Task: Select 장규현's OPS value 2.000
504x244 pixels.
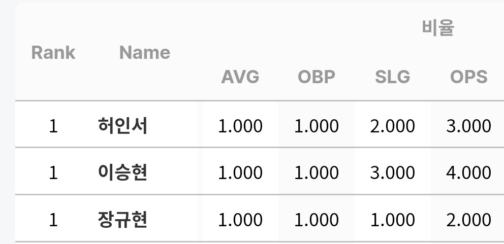Action: [468, 220]
